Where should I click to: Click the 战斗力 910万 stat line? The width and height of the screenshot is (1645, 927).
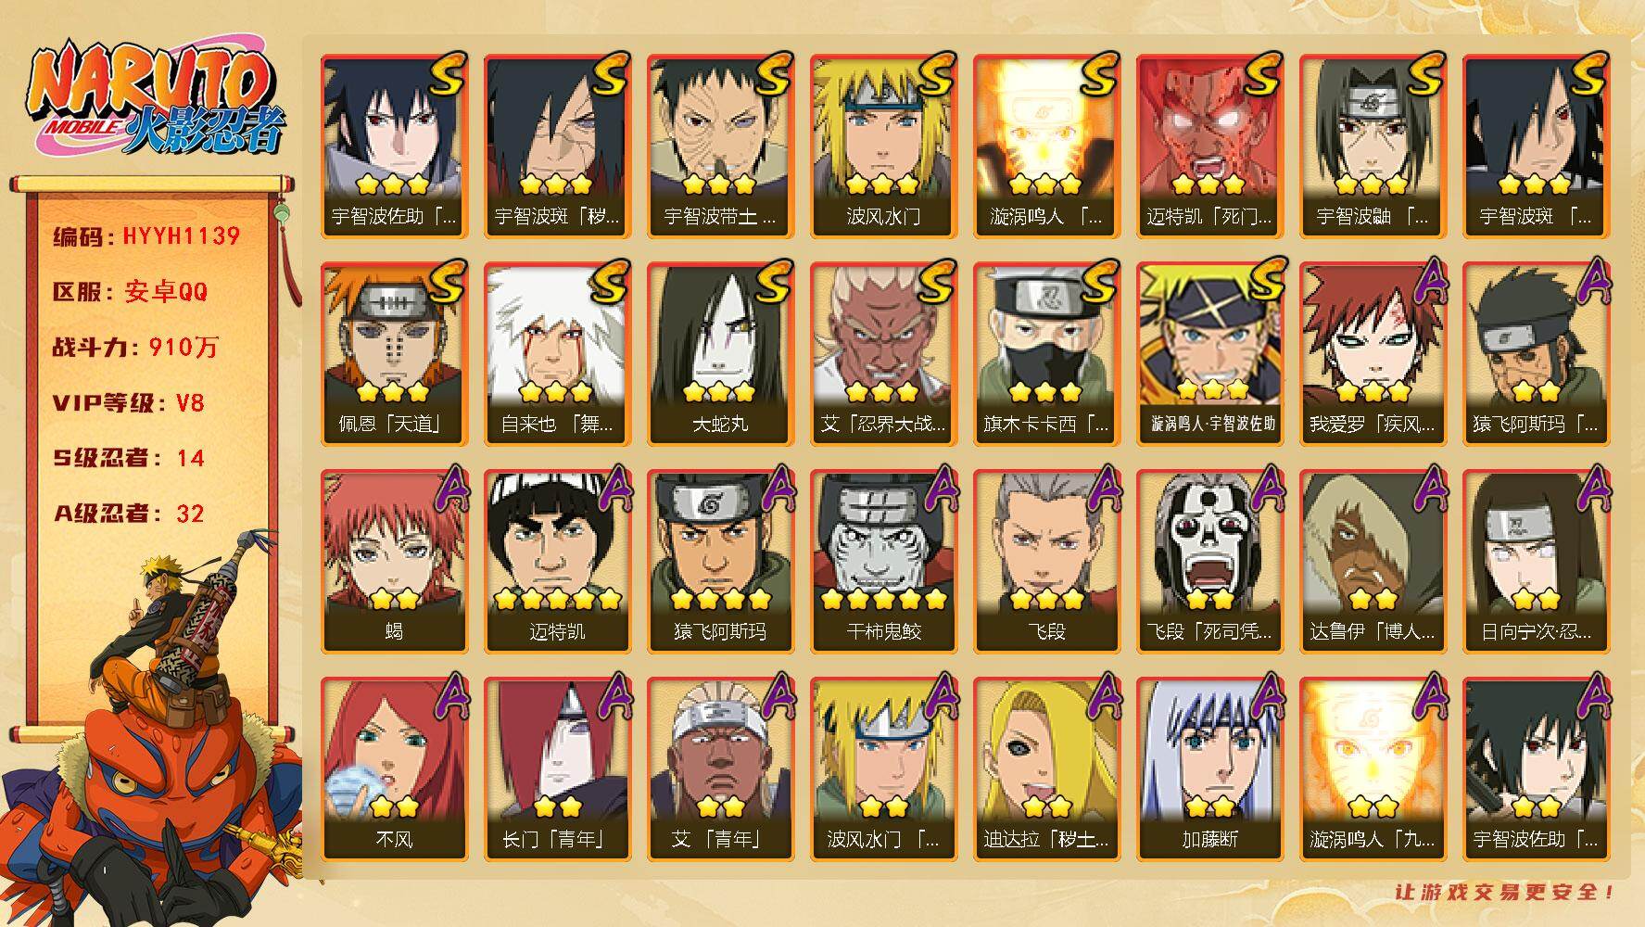pos(135,348)
